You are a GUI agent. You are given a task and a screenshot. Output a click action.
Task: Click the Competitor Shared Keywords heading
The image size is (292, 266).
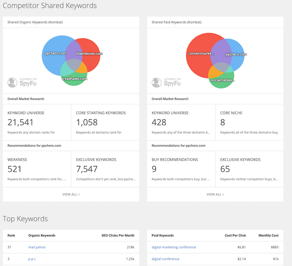click(x=50, y=6)
